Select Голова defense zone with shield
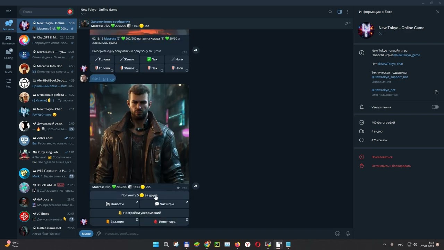 [x=102, y=68]
